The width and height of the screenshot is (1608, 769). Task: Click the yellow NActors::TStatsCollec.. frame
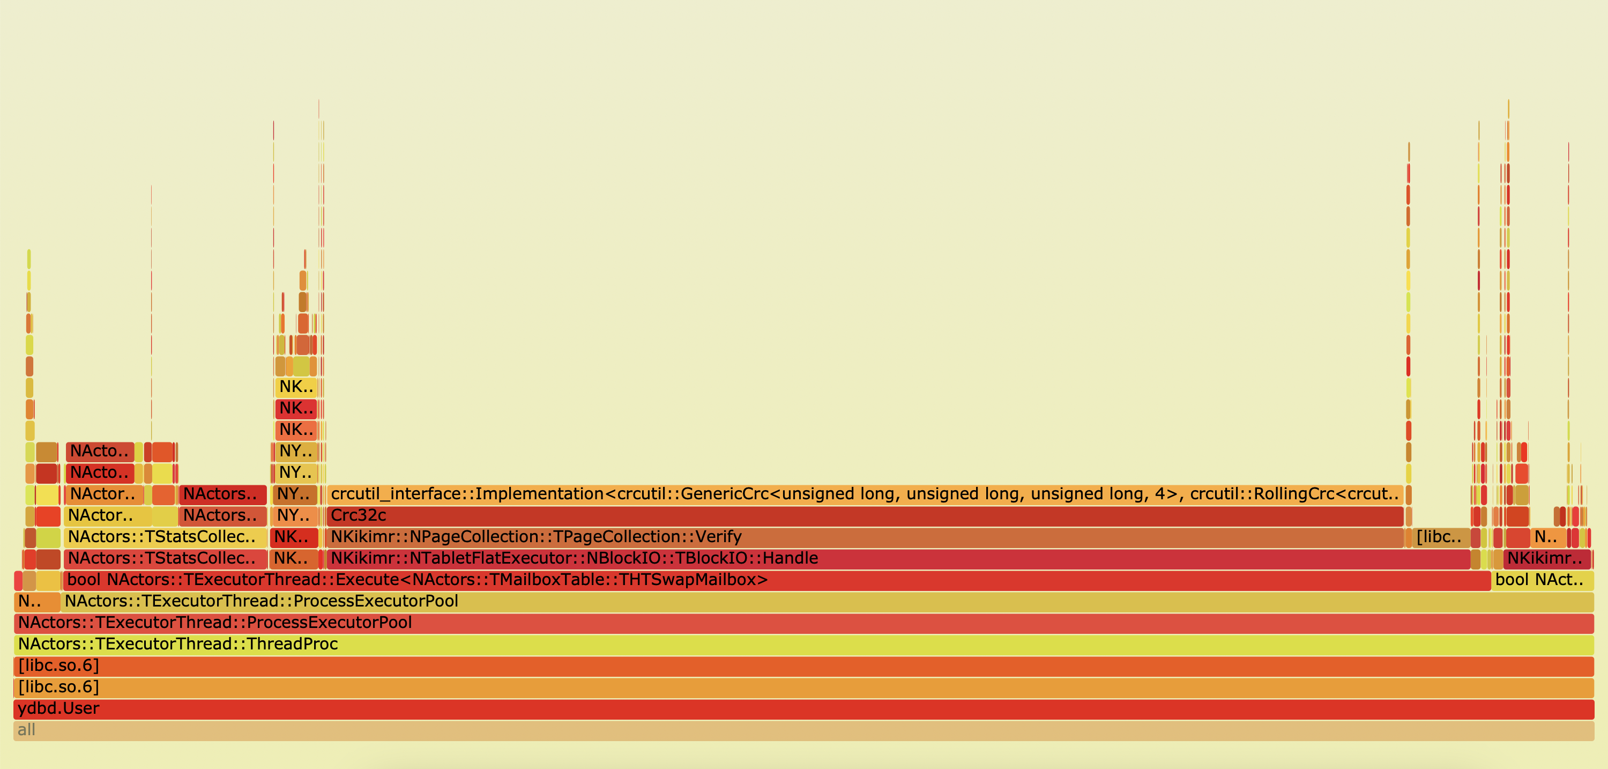click(165, 537)
